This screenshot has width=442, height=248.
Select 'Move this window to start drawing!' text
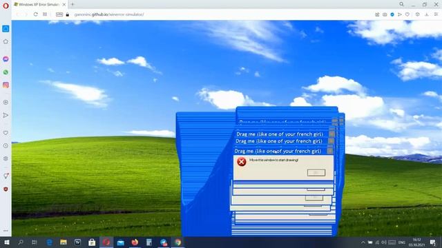[273, 160]
